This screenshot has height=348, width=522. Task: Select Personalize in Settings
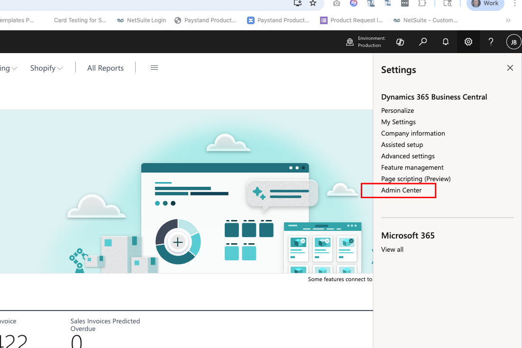pos(397,110)
